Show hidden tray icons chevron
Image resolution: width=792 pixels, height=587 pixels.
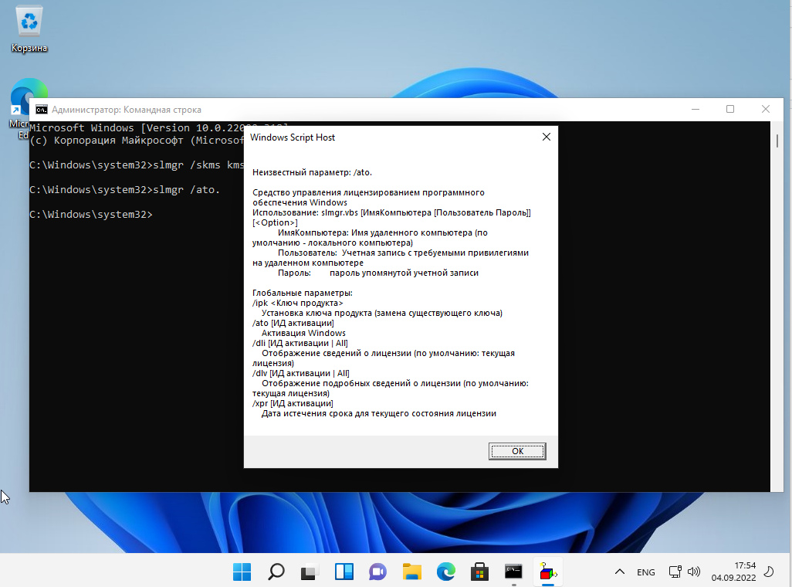620,572
